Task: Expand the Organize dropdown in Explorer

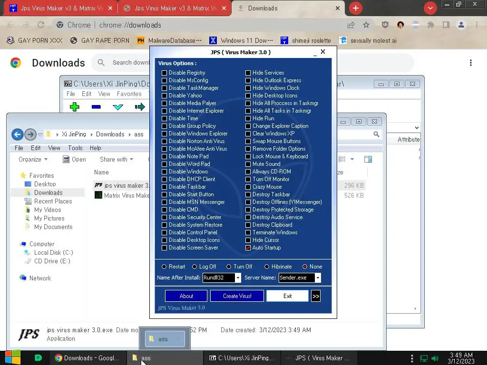Action: 33,159
